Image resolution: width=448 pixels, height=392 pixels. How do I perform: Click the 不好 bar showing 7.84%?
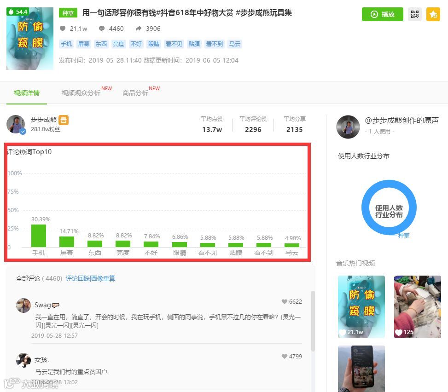coord(151,244)
